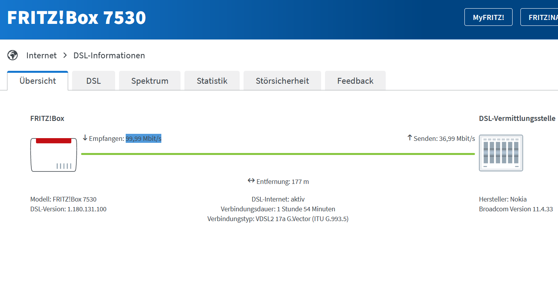The width and height of the screenshot is (558, 306).
Task: Switch to the DSL tab
Action: [94, 81]
